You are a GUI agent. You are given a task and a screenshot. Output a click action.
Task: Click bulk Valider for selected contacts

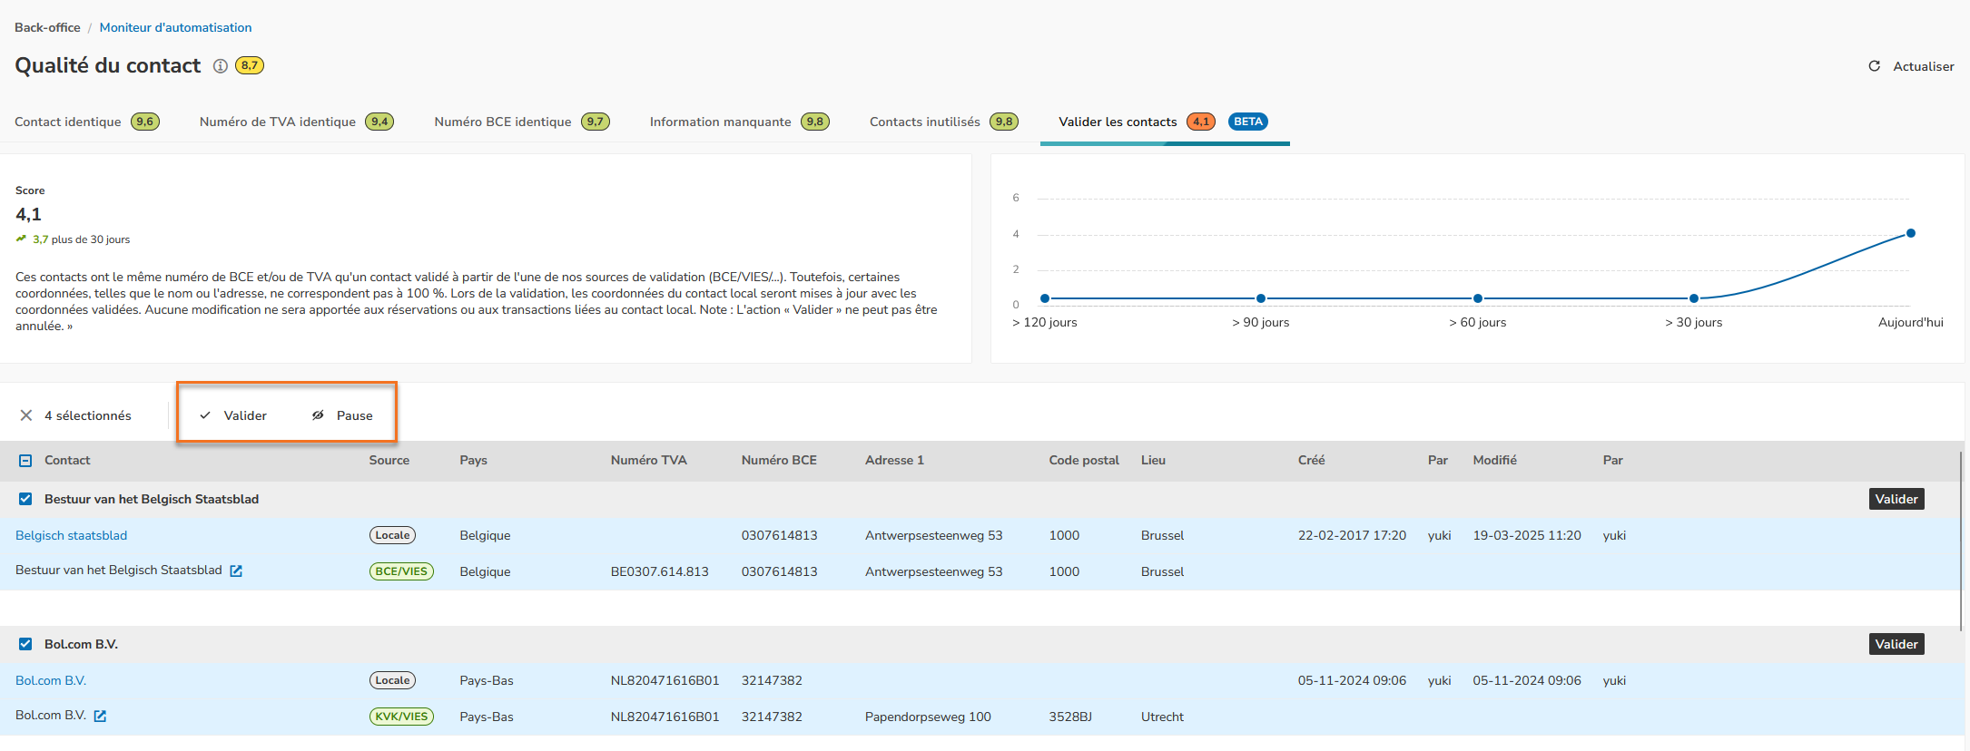(233, 415)
